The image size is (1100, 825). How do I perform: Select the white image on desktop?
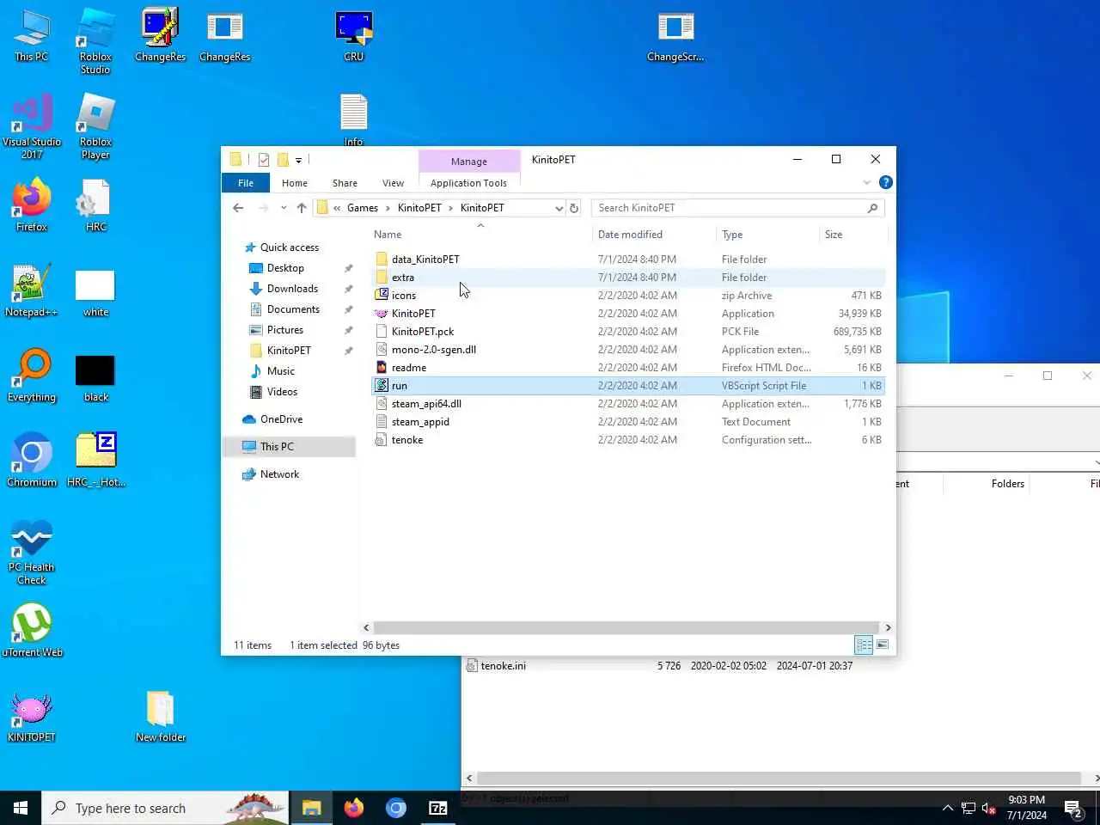[95, 293]
